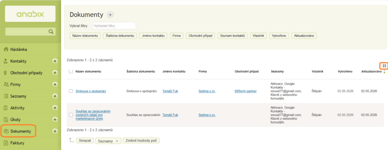Viewport: 388px width, 150px height.
Task: Open Sedma s.ro. in Souhlas row
Action: click(x=207, y=115)
